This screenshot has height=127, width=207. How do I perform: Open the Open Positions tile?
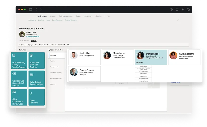36,97
